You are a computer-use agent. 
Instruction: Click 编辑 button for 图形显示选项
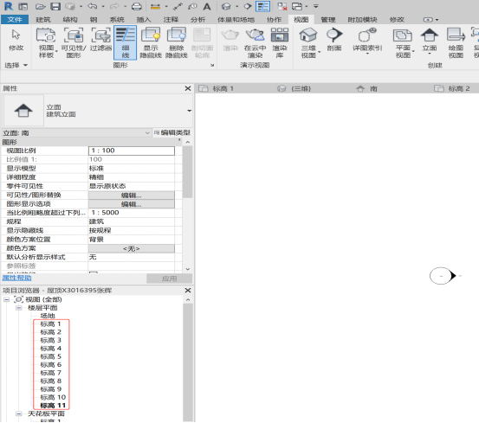tap(132, 204)
